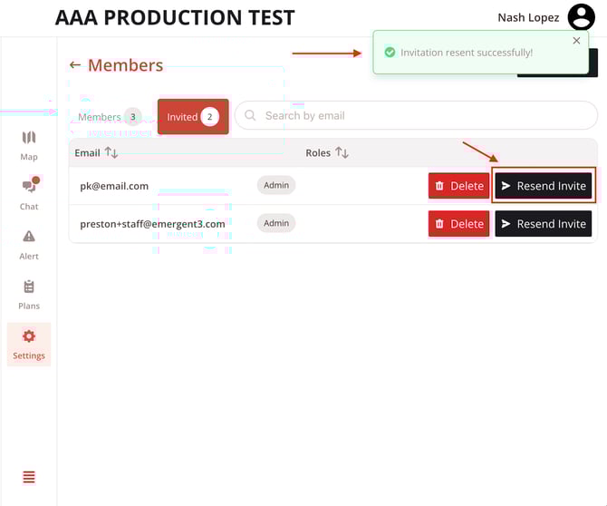Open the Map sidebar icon
Viewport: 607px width, 506px height.
(29, 138)
